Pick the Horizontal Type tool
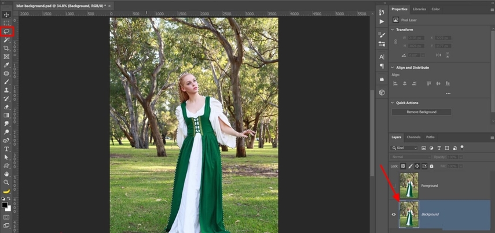This screenshot has width=495, height=233. point(7,149)
